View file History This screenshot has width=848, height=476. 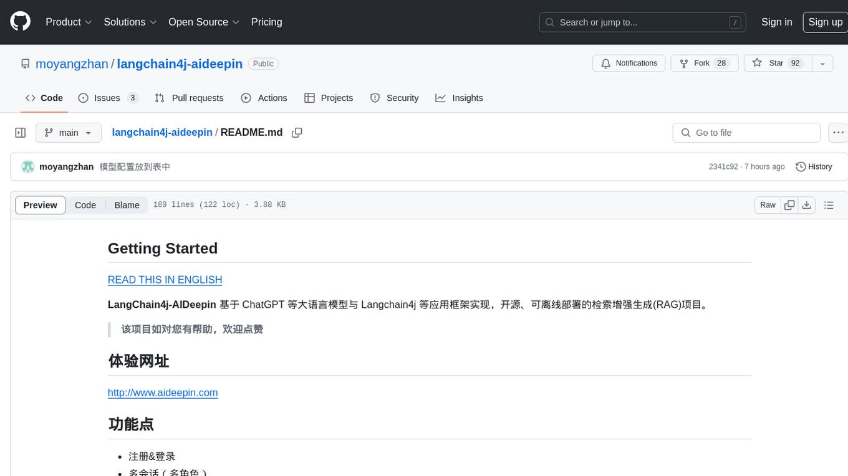(x=814, y=167)
